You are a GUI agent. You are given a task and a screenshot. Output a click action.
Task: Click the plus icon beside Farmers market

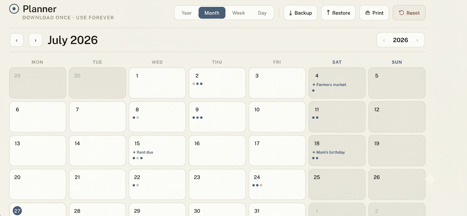pos(314,85)
